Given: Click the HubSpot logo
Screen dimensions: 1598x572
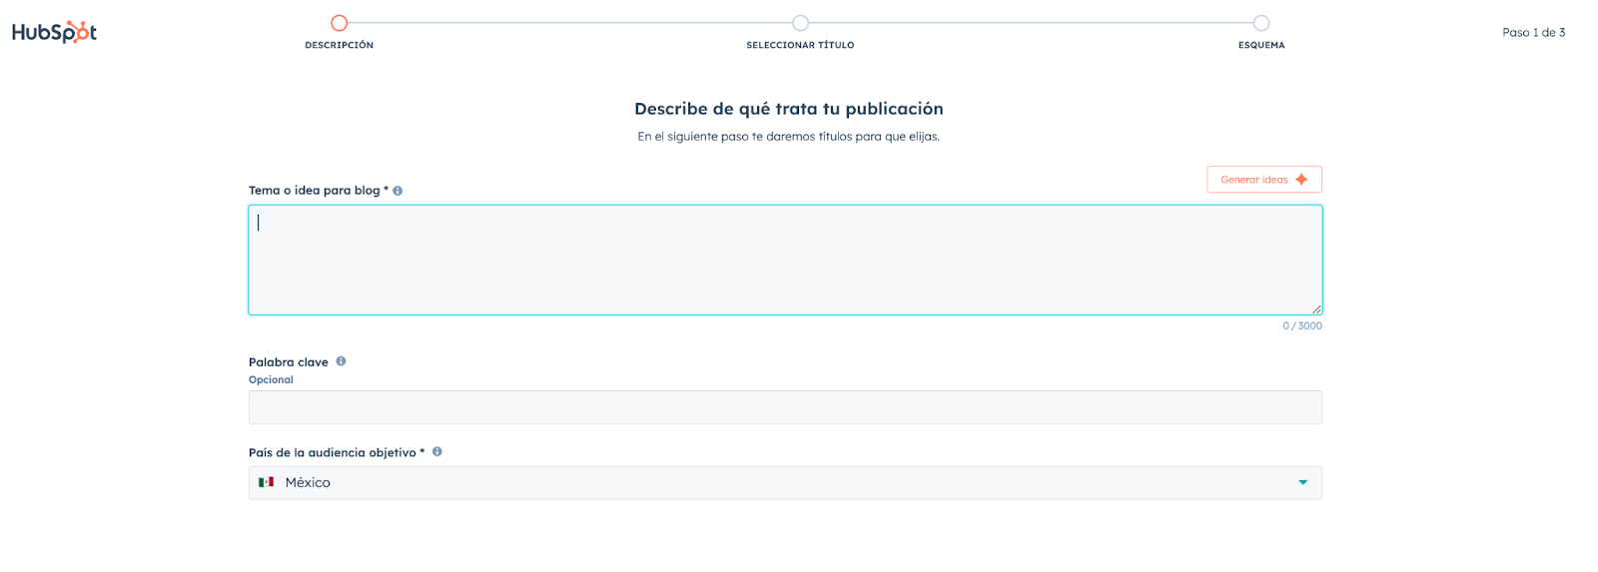Looking at the screenshot, I should point(54,32).
